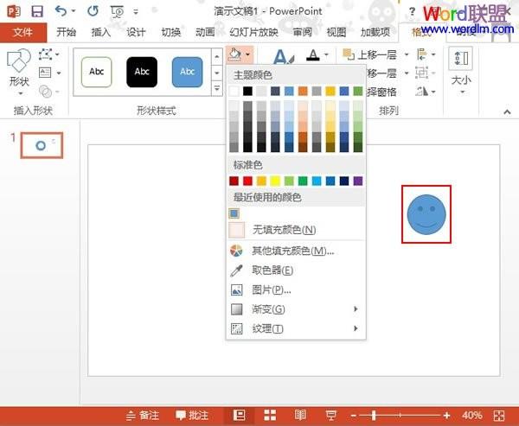The height and width of the screenshot is (426, 519).
Task: Open the Bring Forward dropdown arrow
Action: pyautogui.click(x=407, y=54)
